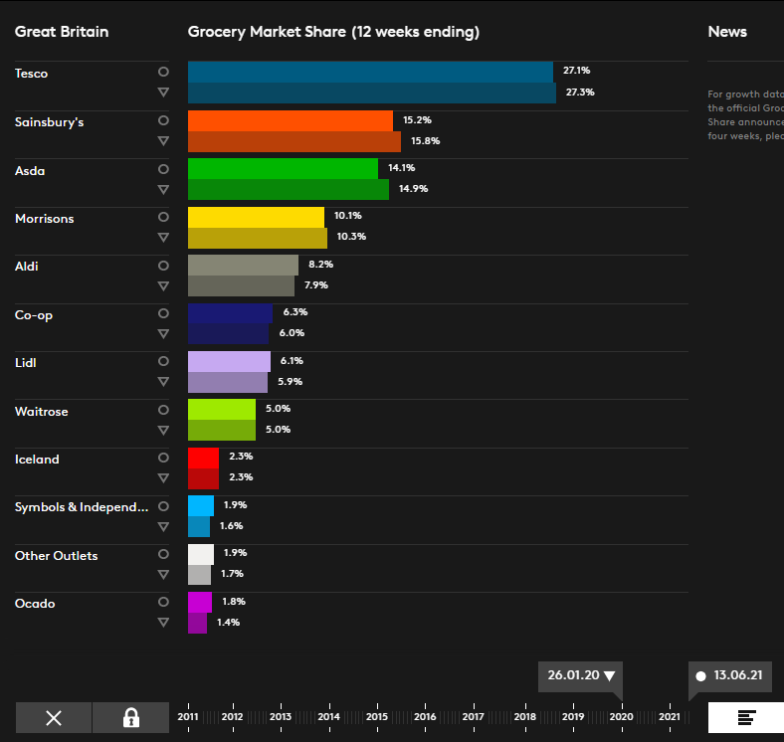This screenshot has height=742, width=784.
Task: Click the Sainsbury's retailer label
Action: (50, 122)
